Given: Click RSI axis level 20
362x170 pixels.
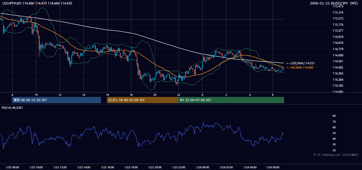Looking at the screenshot, I should tap(334, 150).
